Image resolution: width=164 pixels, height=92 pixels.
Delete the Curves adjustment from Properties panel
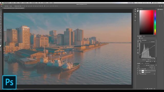click(x=155, y=61)
